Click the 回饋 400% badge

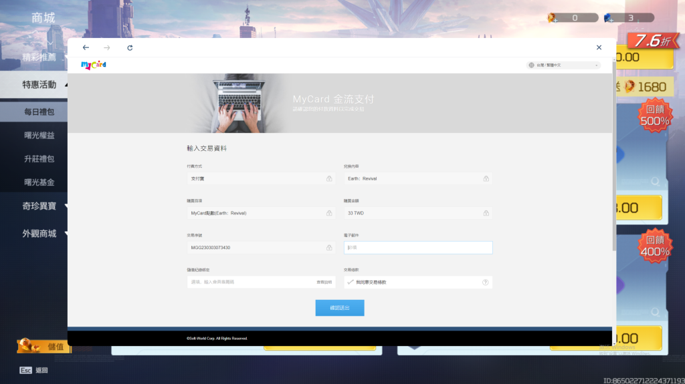(x=655, y=246)
